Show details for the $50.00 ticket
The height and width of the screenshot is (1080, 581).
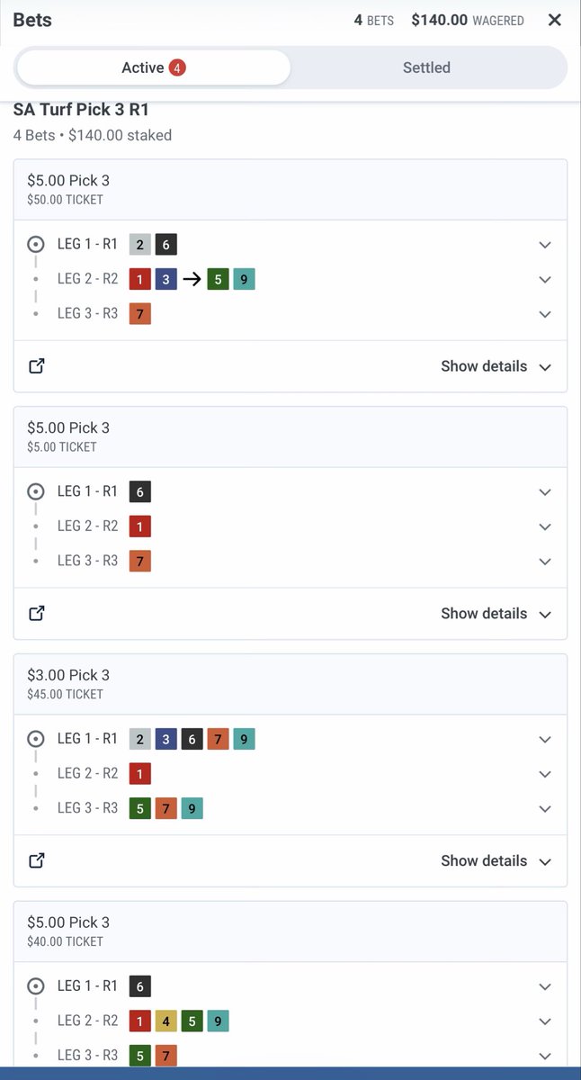(x=496, y=366)
